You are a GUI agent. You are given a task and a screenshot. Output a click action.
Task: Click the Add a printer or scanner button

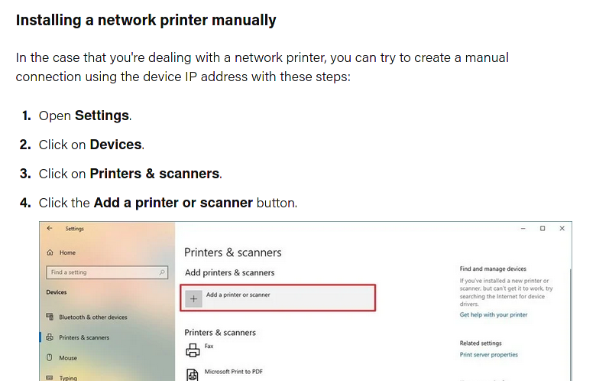tap(278, 298)
